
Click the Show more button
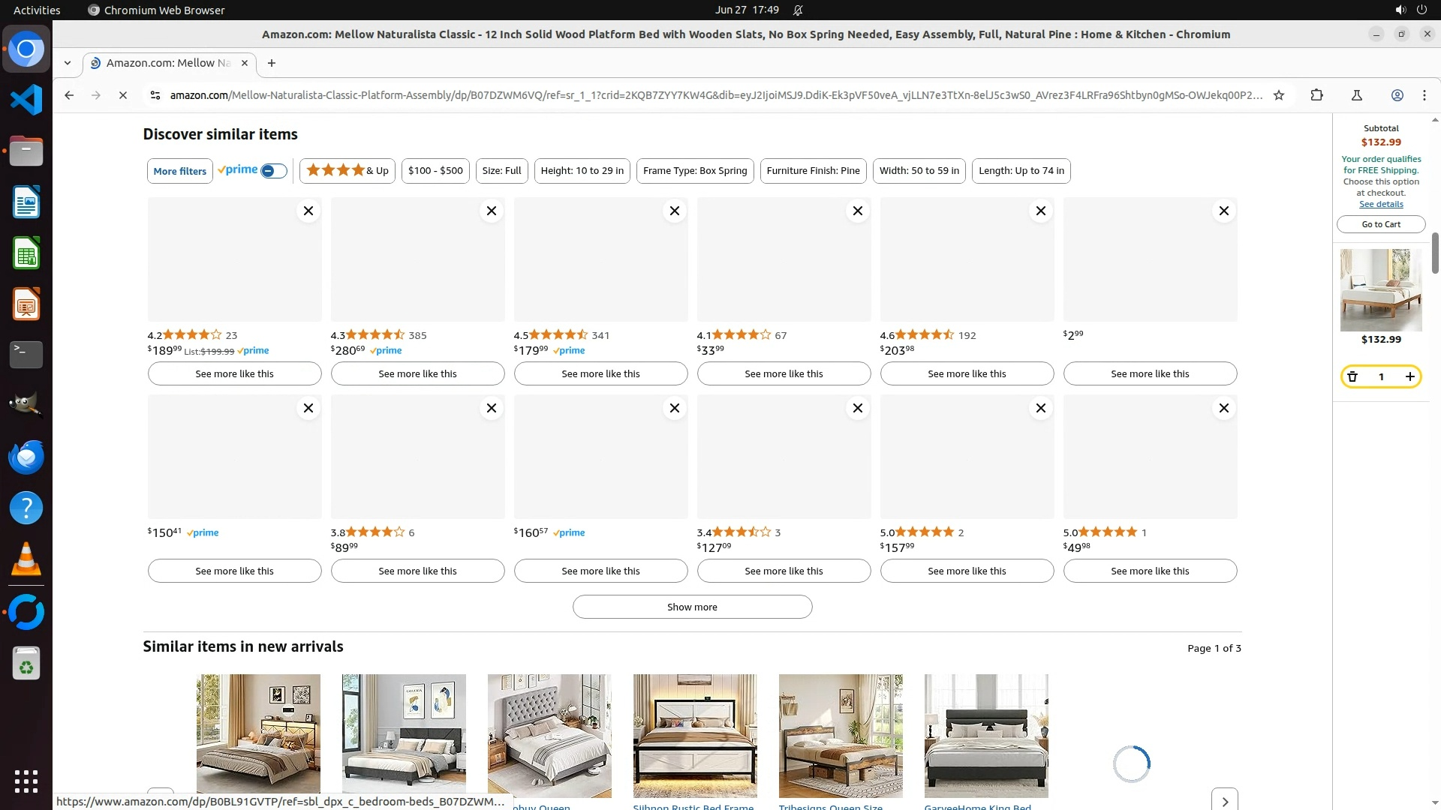point(691,607)
